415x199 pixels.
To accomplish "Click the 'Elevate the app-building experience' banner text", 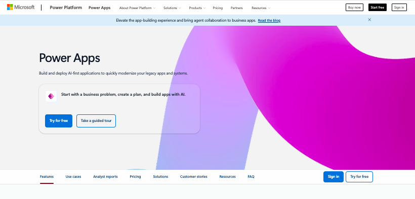I will point(186,20).
